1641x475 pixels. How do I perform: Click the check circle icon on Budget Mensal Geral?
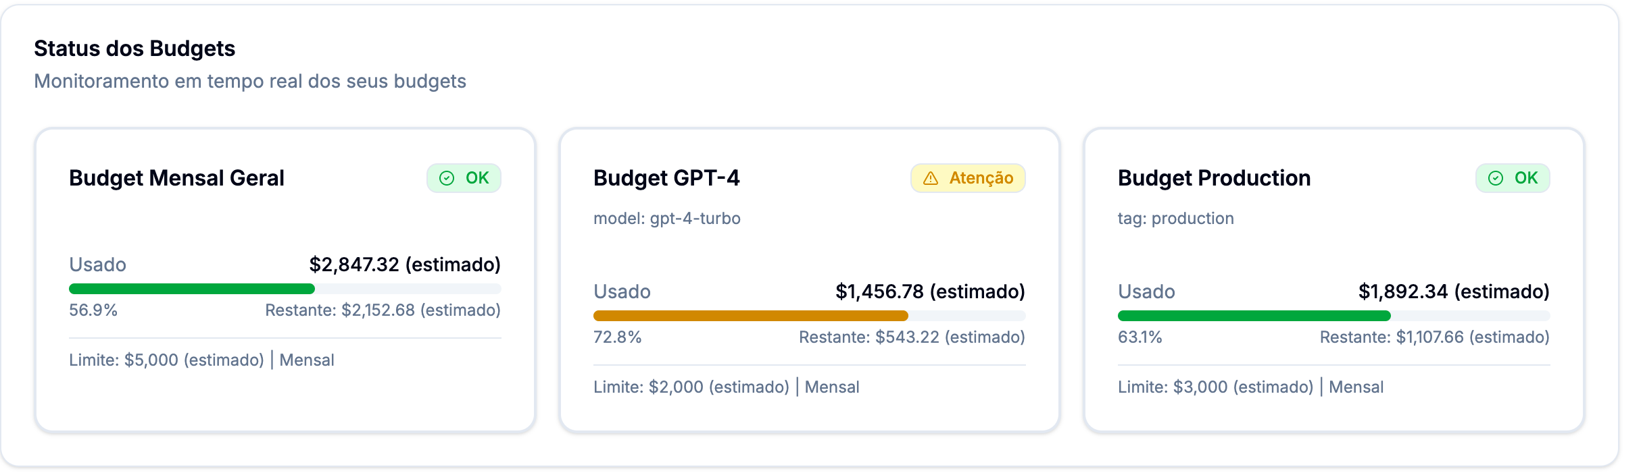(x=446, y=178)
